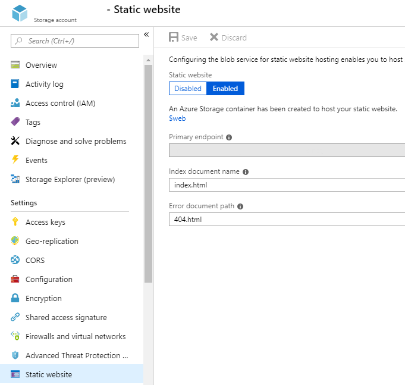Click the Storage Explorer (preview) icon

(15, 179)
